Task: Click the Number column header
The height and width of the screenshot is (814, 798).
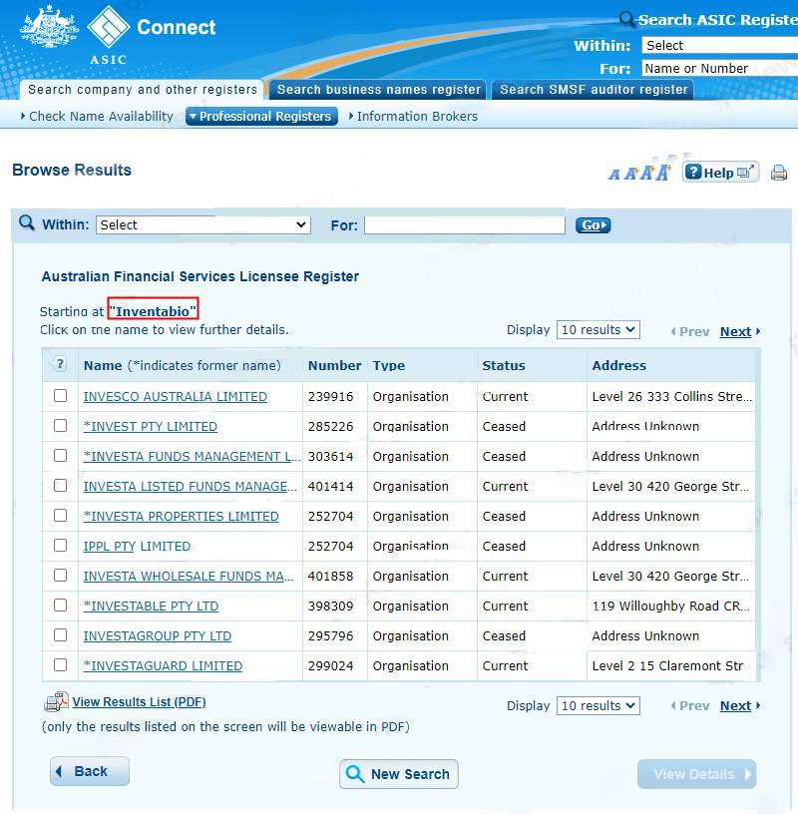Action: pyautogui.click(x=334, y=365)
